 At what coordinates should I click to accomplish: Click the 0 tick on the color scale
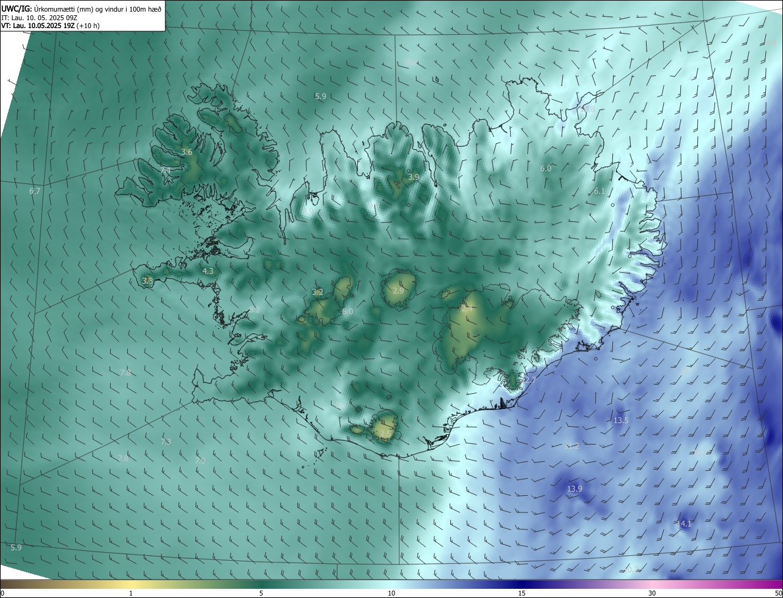[x=2, y=594]
